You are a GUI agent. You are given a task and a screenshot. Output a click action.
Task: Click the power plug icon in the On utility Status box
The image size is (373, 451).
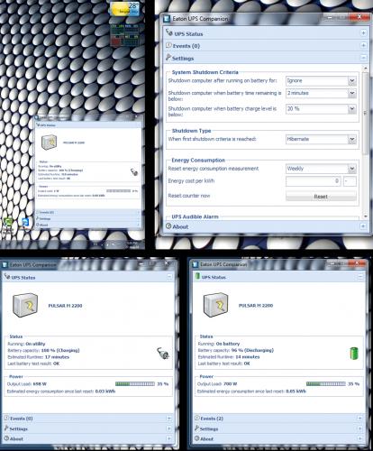click(x=163, y=353)
